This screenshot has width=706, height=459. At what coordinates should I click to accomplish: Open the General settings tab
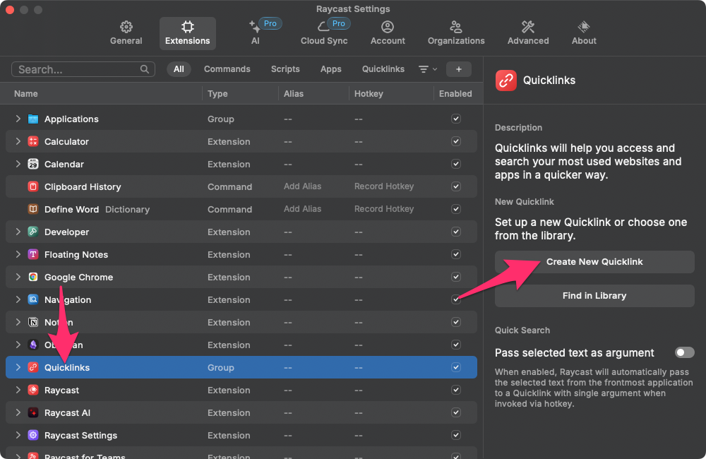[x=126, y=33]
